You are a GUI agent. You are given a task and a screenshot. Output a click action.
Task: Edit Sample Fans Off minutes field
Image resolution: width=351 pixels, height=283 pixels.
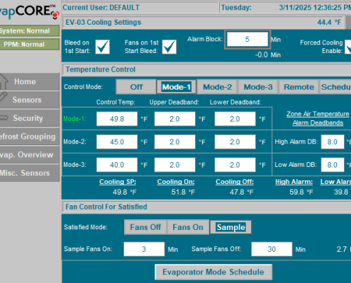click(x=272, y=249)
